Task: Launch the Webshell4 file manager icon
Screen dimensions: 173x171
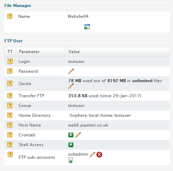Action: tap(87, 27)
